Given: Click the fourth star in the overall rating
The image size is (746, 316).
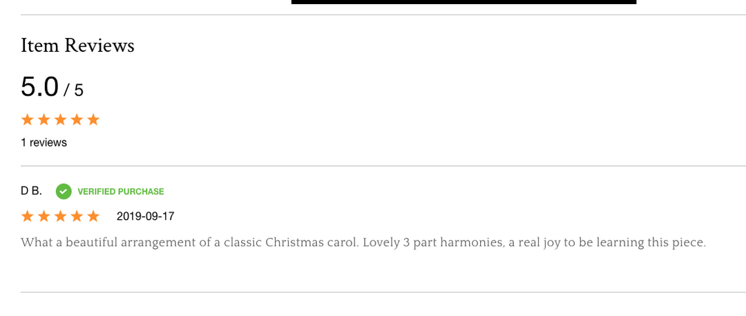Looking at the screenshot, I should point(77,120).
